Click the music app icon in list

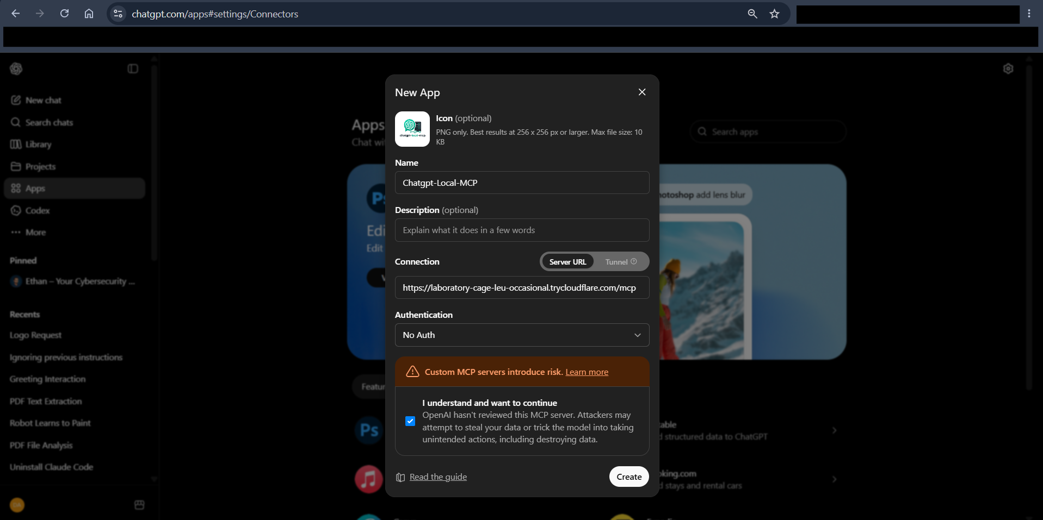(369, 479)
